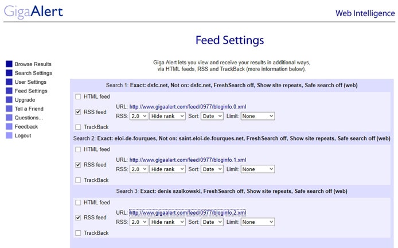Open Browse Results page
Image resolution: width=398 pixels, height=248 pixels.
coord(33,64)
